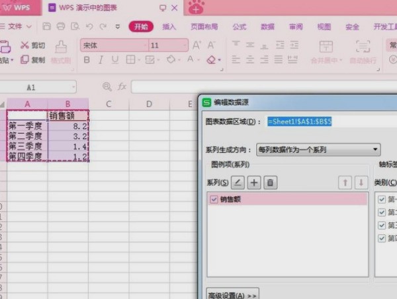Apply bold formatting to the cell

pos(87,60)
